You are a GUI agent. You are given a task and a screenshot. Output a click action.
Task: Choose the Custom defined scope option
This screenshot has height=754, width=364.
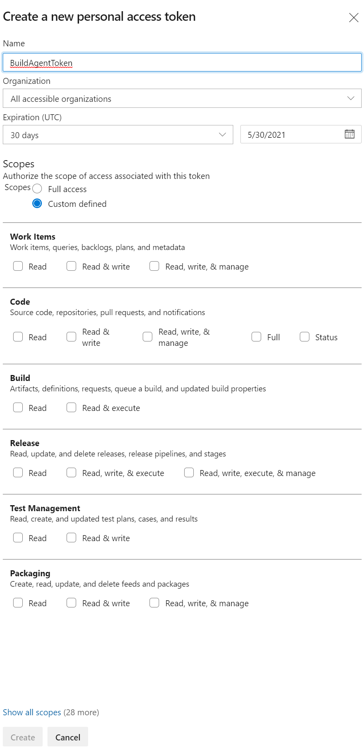click(37, 204)
